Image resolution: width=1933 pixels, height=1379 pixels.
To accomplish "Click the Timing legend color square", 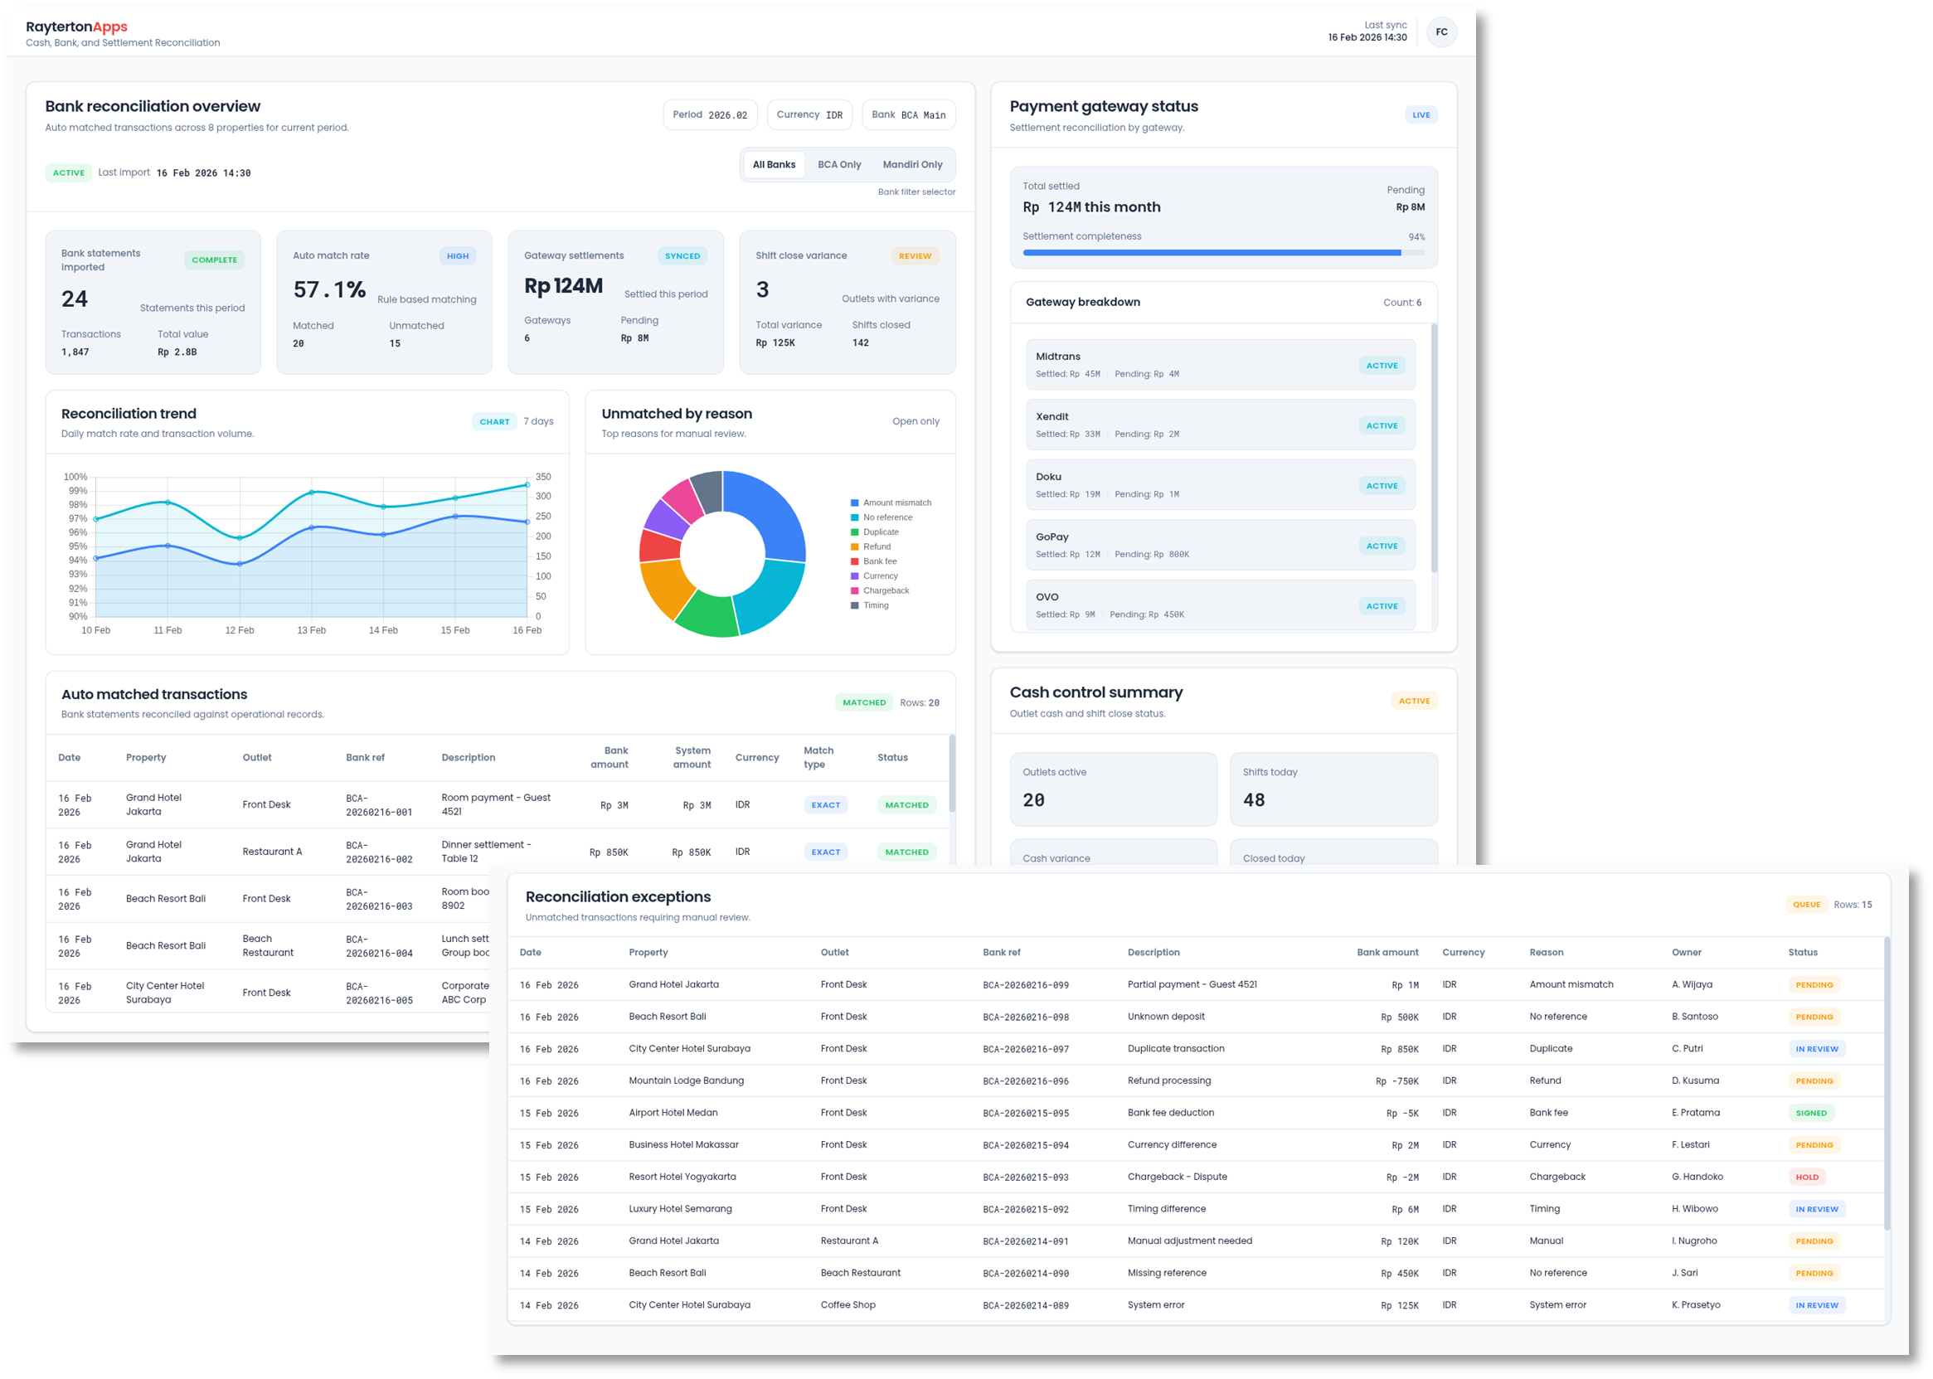I will point(854,605).
